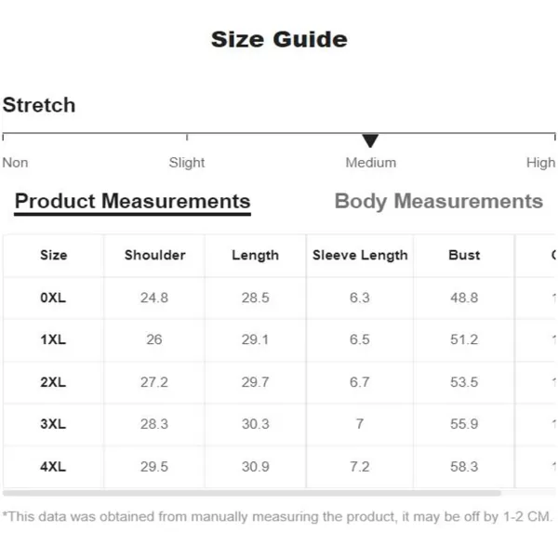Switch to the Body Measurements tab
This screenshot has width=558, height=558.
point(438,202)
